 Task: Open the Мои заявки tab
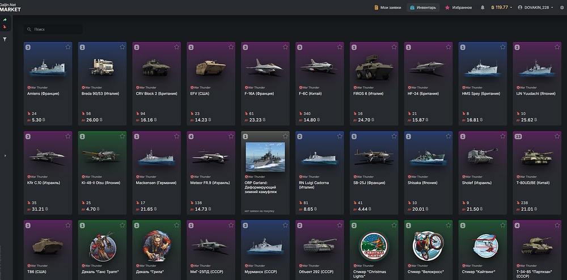[x=388, y=7]
